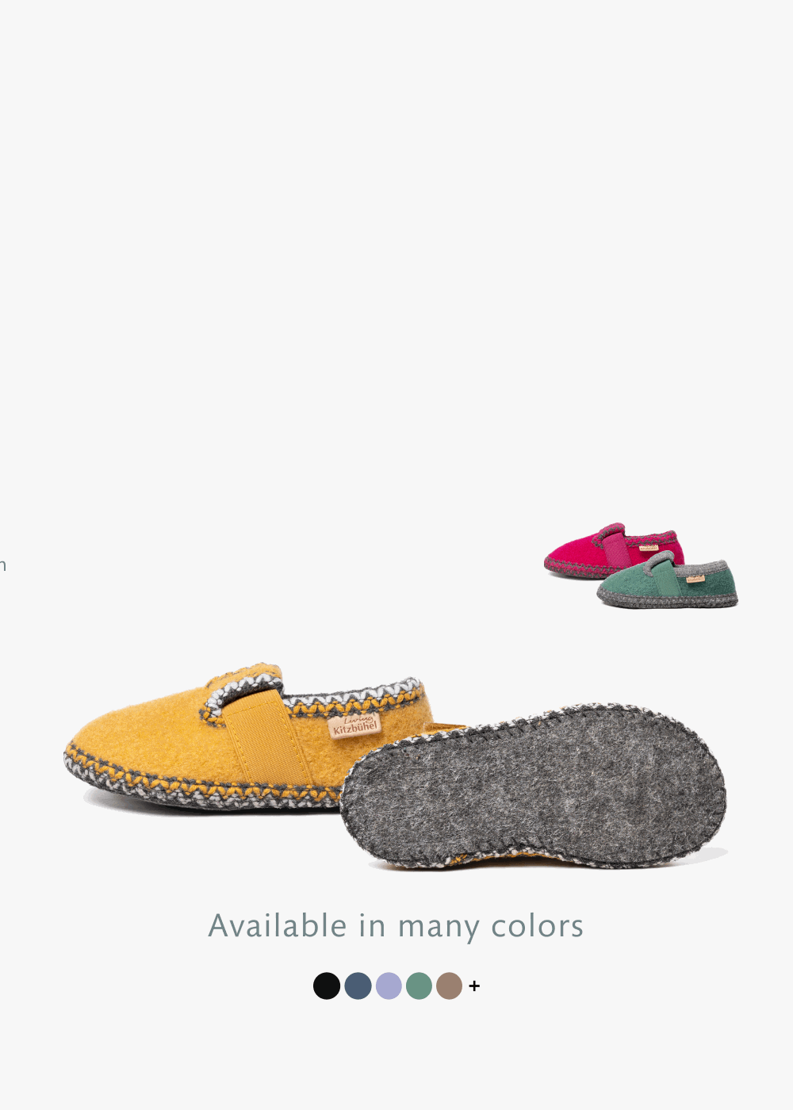Click the Kitzbühel label on yellow slipper
The image size is (793, 1110).
354,725
